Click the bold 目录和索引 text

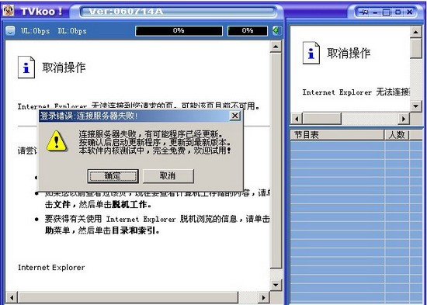pyautogui.click(x=134, y=230)
